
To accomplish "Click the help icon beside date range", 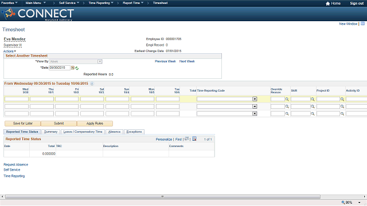I will point(92,84).
